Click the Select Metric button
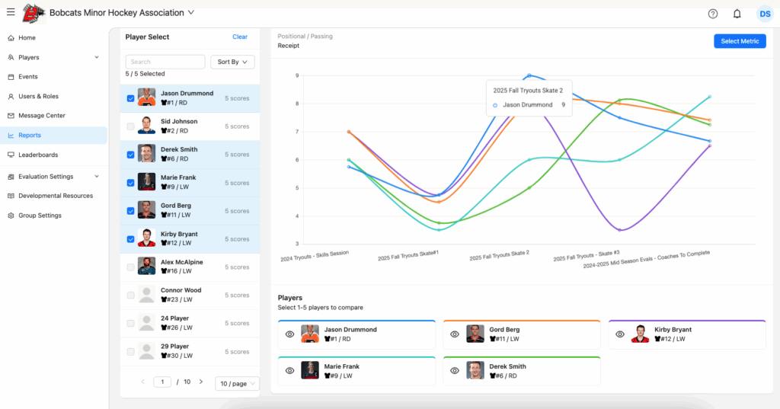 (x=740, y=41)
